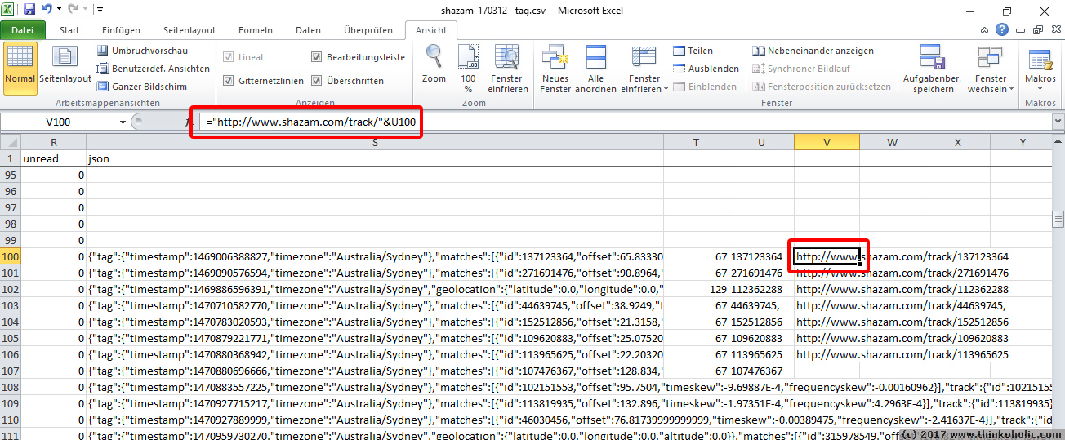
Task: Click Ausblenden to hide the window
Action: (x=706, y=69)
